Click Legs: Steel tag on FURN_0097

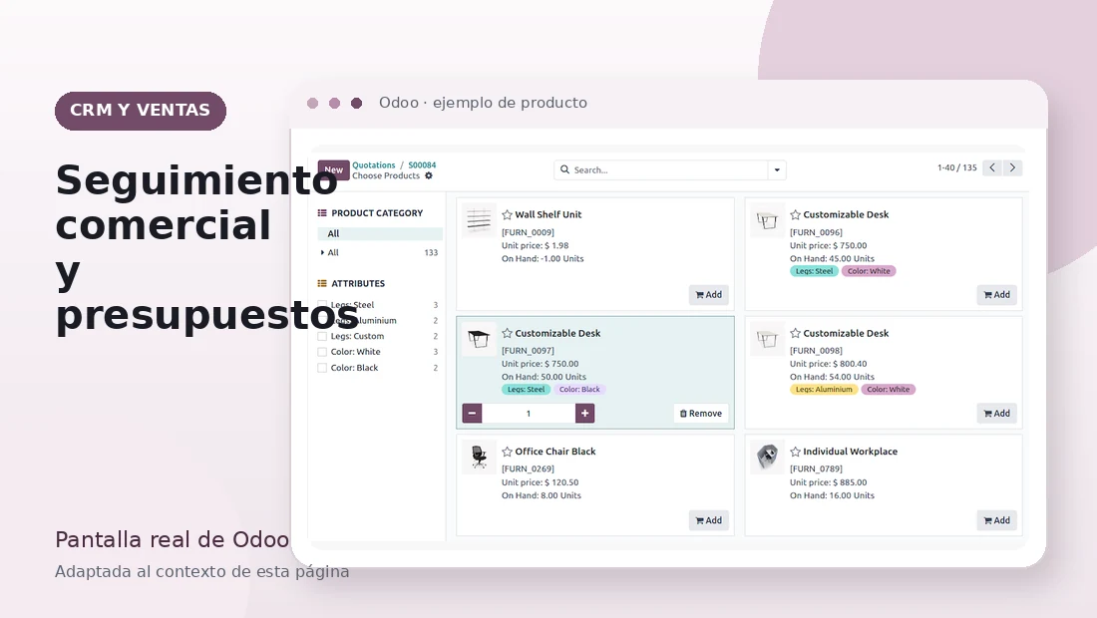[527, 390]
